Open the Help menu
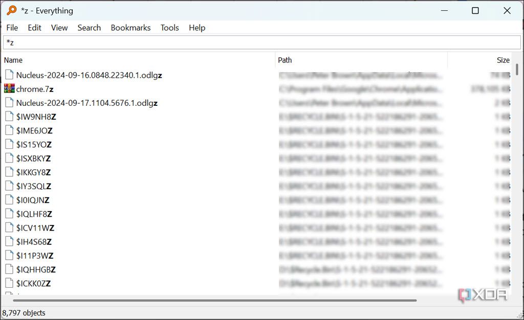The height and width of the screenshot is (320, 524). tap(197, 28)
